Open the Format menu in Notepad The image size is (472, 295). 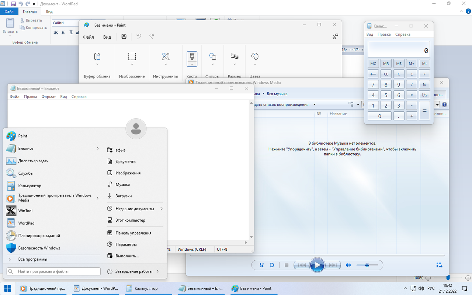tap(49, 97)
